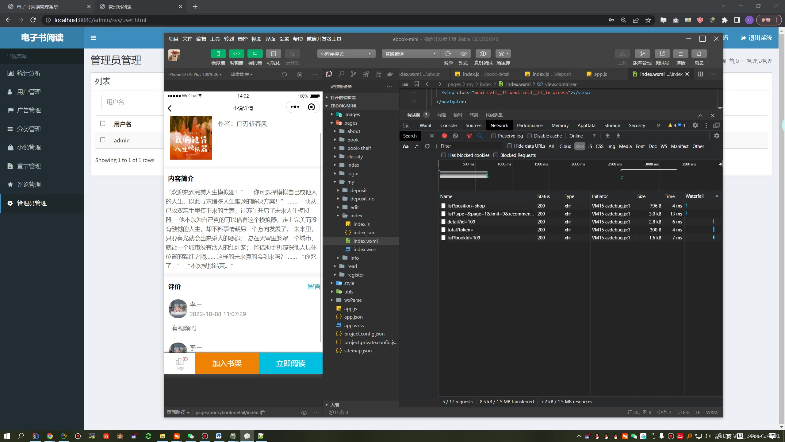785x442 pixels.
Task: Open 真机调试 real-device debug icon
Action: pyautogui.click(x=483, y=54)
